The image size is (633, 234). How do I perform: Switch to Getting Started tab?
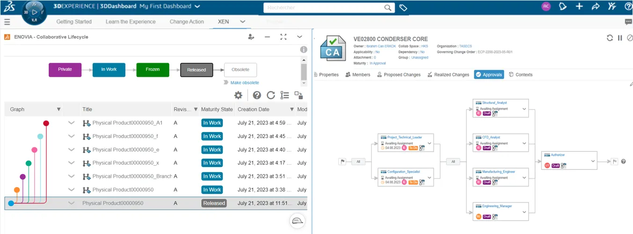pos(74,22)
